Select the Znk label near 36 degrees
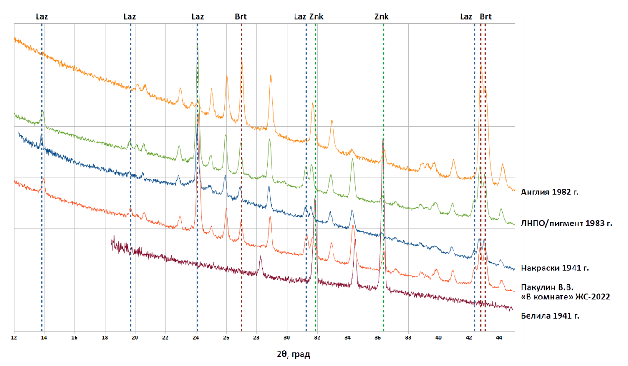This screenshot has height=366, width=628. [x=381, y=16]
